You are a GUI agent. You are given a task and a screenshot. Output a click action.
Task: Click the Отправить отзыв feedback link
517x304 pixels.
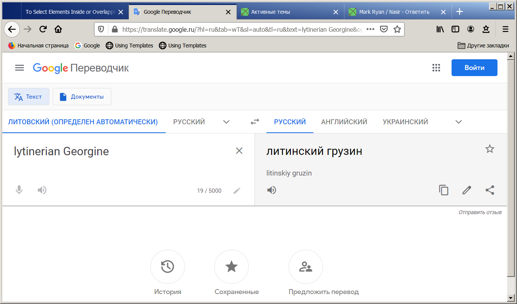coord(480,212)
